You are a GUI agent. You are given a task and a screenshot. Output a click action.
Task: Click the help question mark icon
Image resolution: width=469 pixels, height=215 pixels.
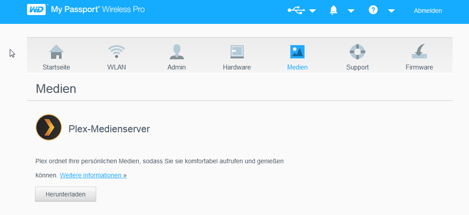coord(373,10)
